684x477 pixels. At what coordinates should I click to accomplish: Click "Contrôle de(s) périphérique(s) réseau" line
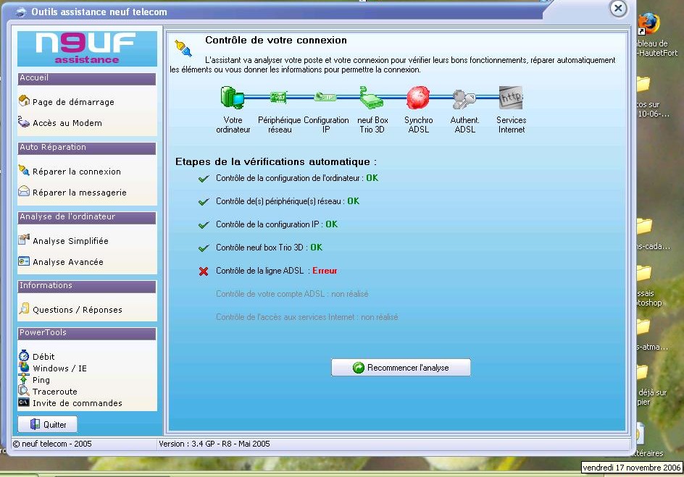[288, 200]
